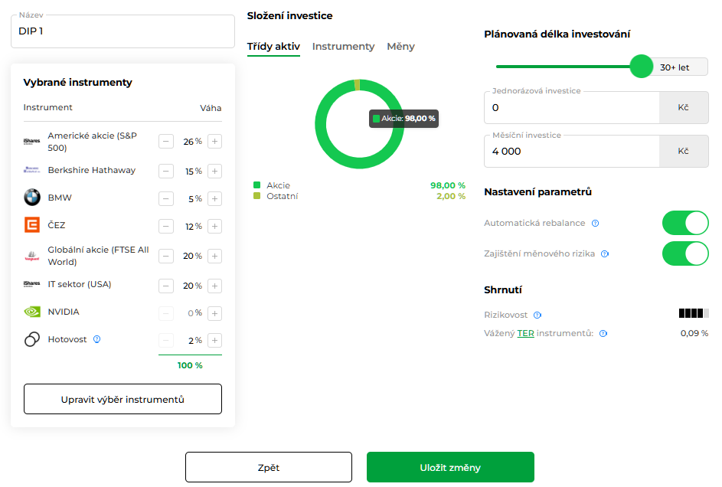Click Upravit výběr instrumentů button
Image resolution: width=722 pixels, height=487 pixels.
coord(123,399)
